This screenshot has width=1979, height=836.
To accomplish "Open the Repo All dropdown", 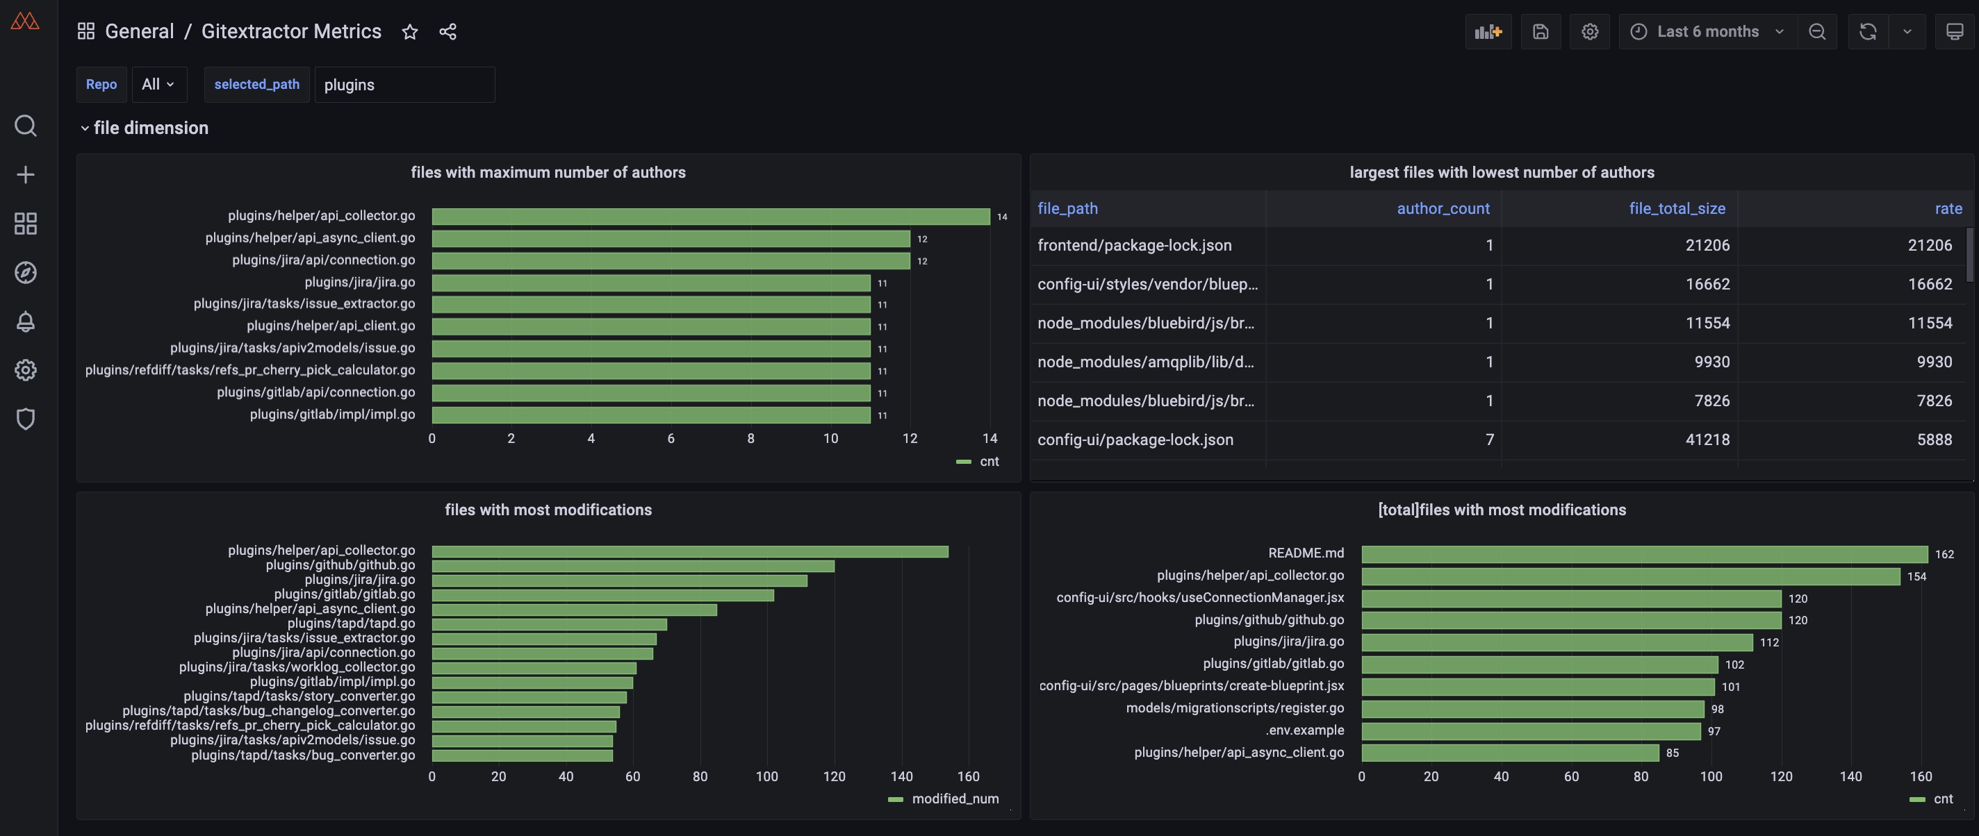I will point(158,85).
